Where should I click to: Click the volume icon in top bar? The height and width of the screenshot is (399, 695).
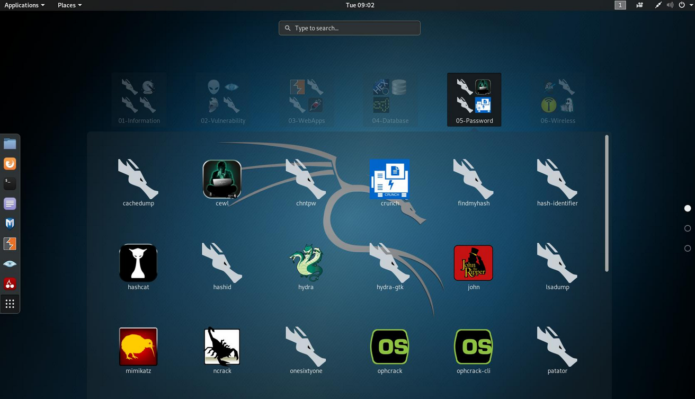[670, 5]
